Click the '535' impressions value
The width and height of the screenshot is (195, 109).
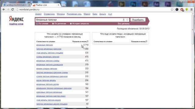(87, 53)
